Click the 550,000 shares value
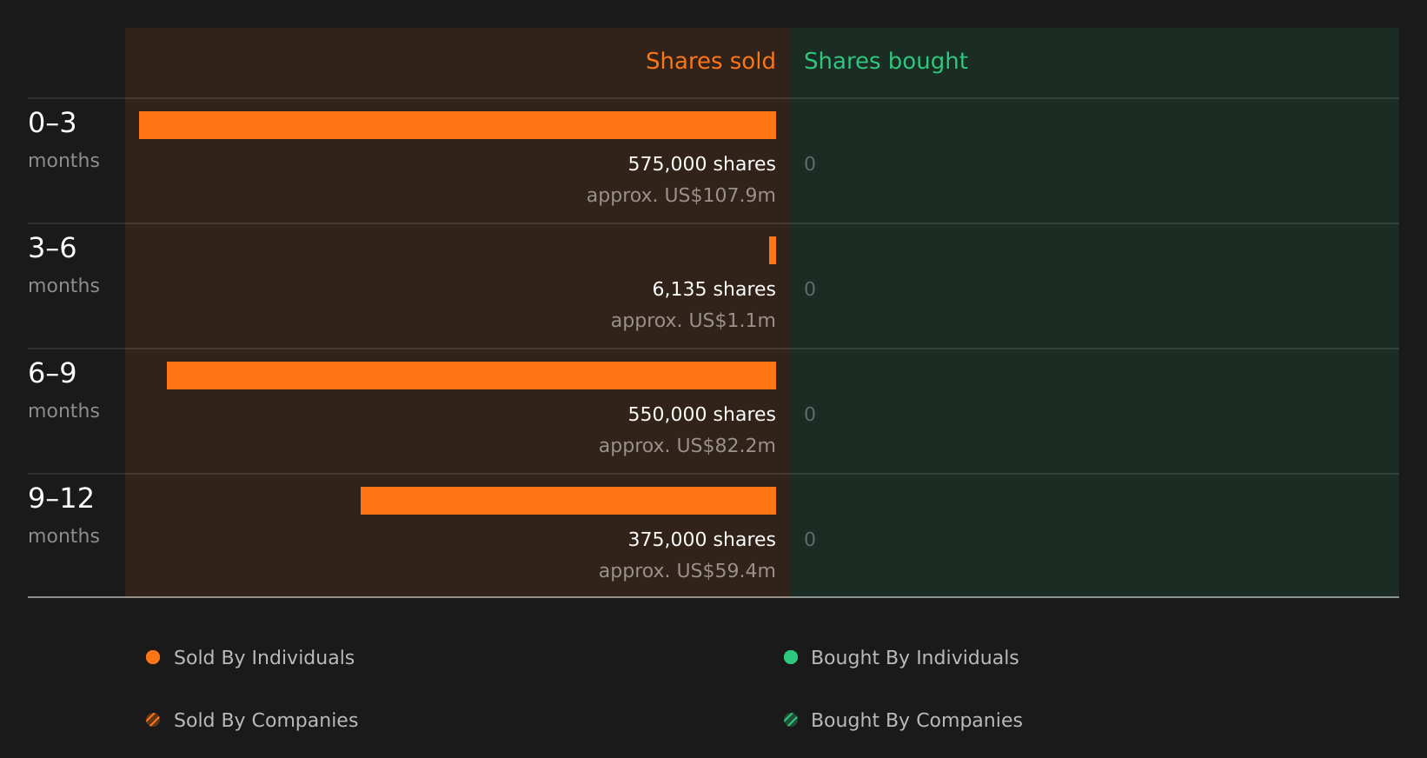This screenshot has width=1427, height=758. coord(701,415)
